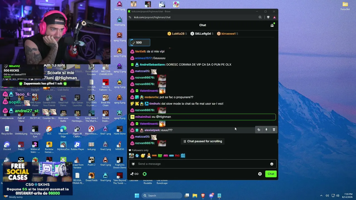
Task: Delete alexiatpwk's chat message
Action: coord(274,130)
